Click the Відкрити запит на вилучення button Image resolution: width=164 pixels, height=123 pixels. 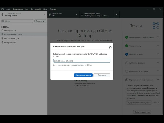pyautogui.click(x=139, y=103)
